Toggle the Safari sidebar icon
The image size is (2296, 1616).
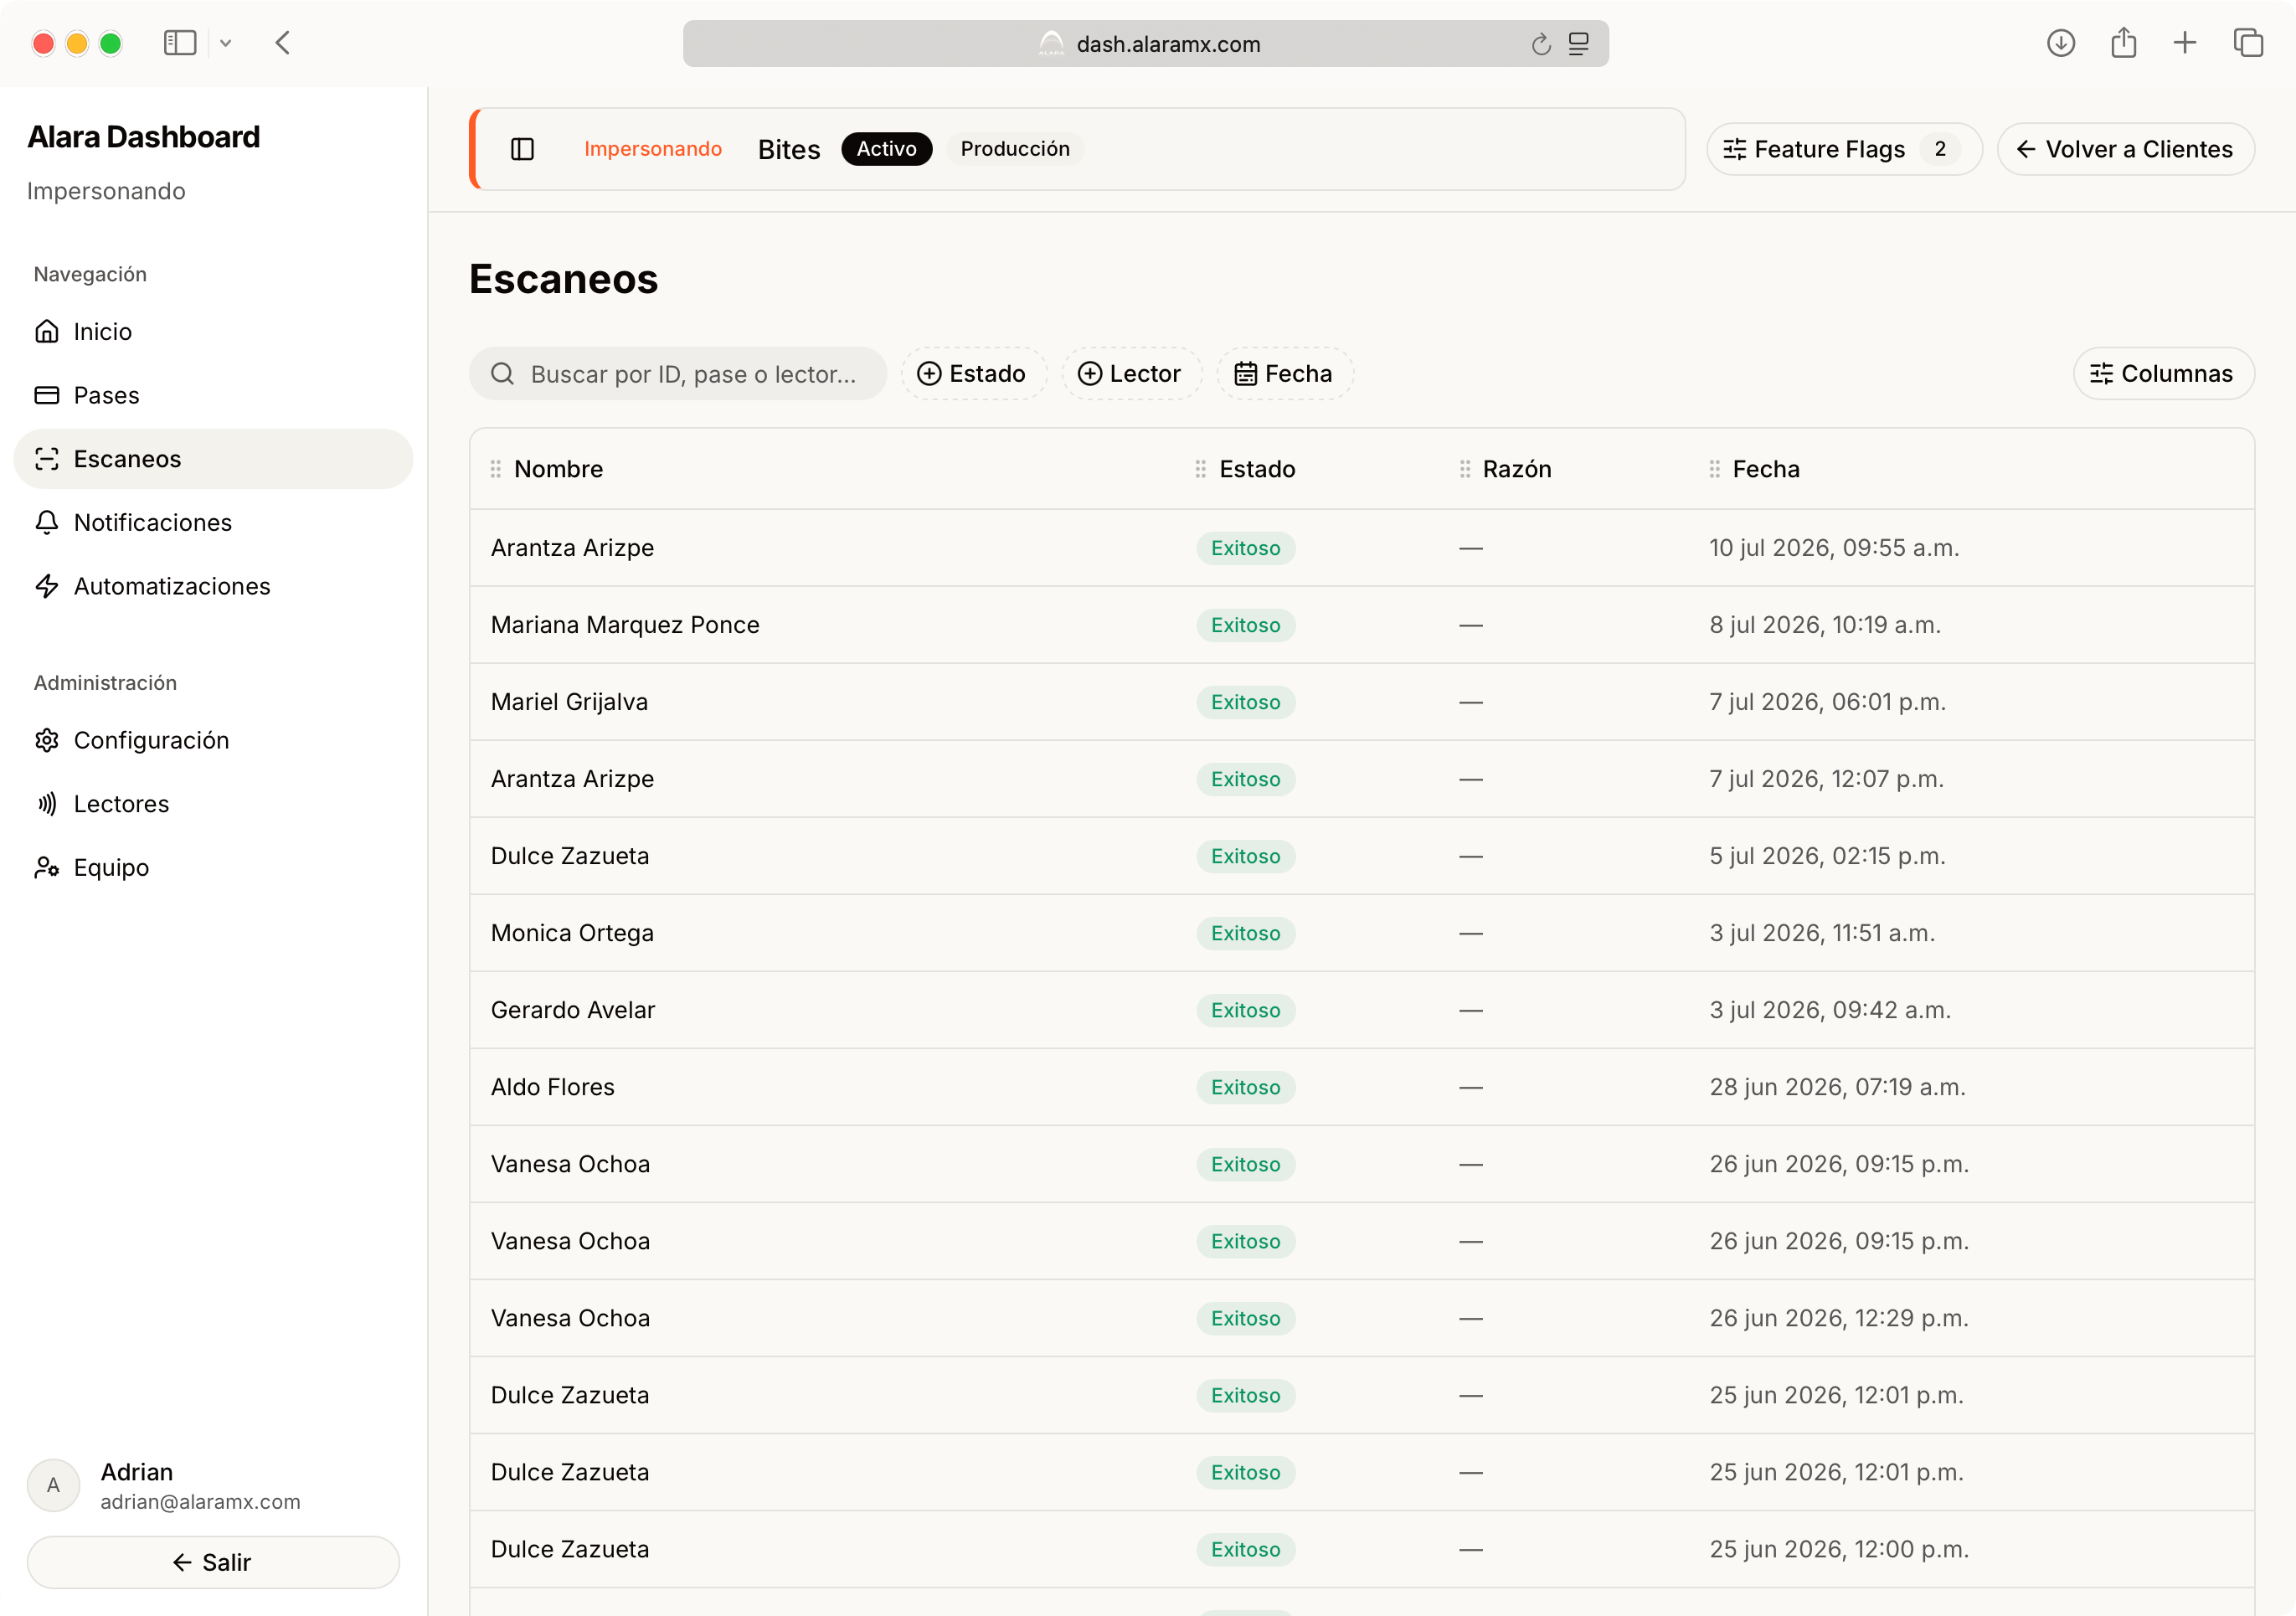pyautogui.click(x=179, y=43)
